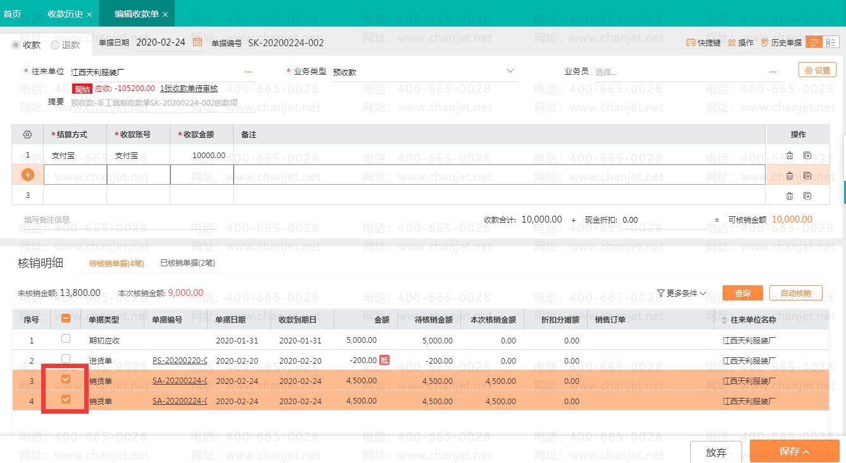Expand the 更多条件 filter dropdown
Viewport: 846px width, 463px height.
(681, 293)
